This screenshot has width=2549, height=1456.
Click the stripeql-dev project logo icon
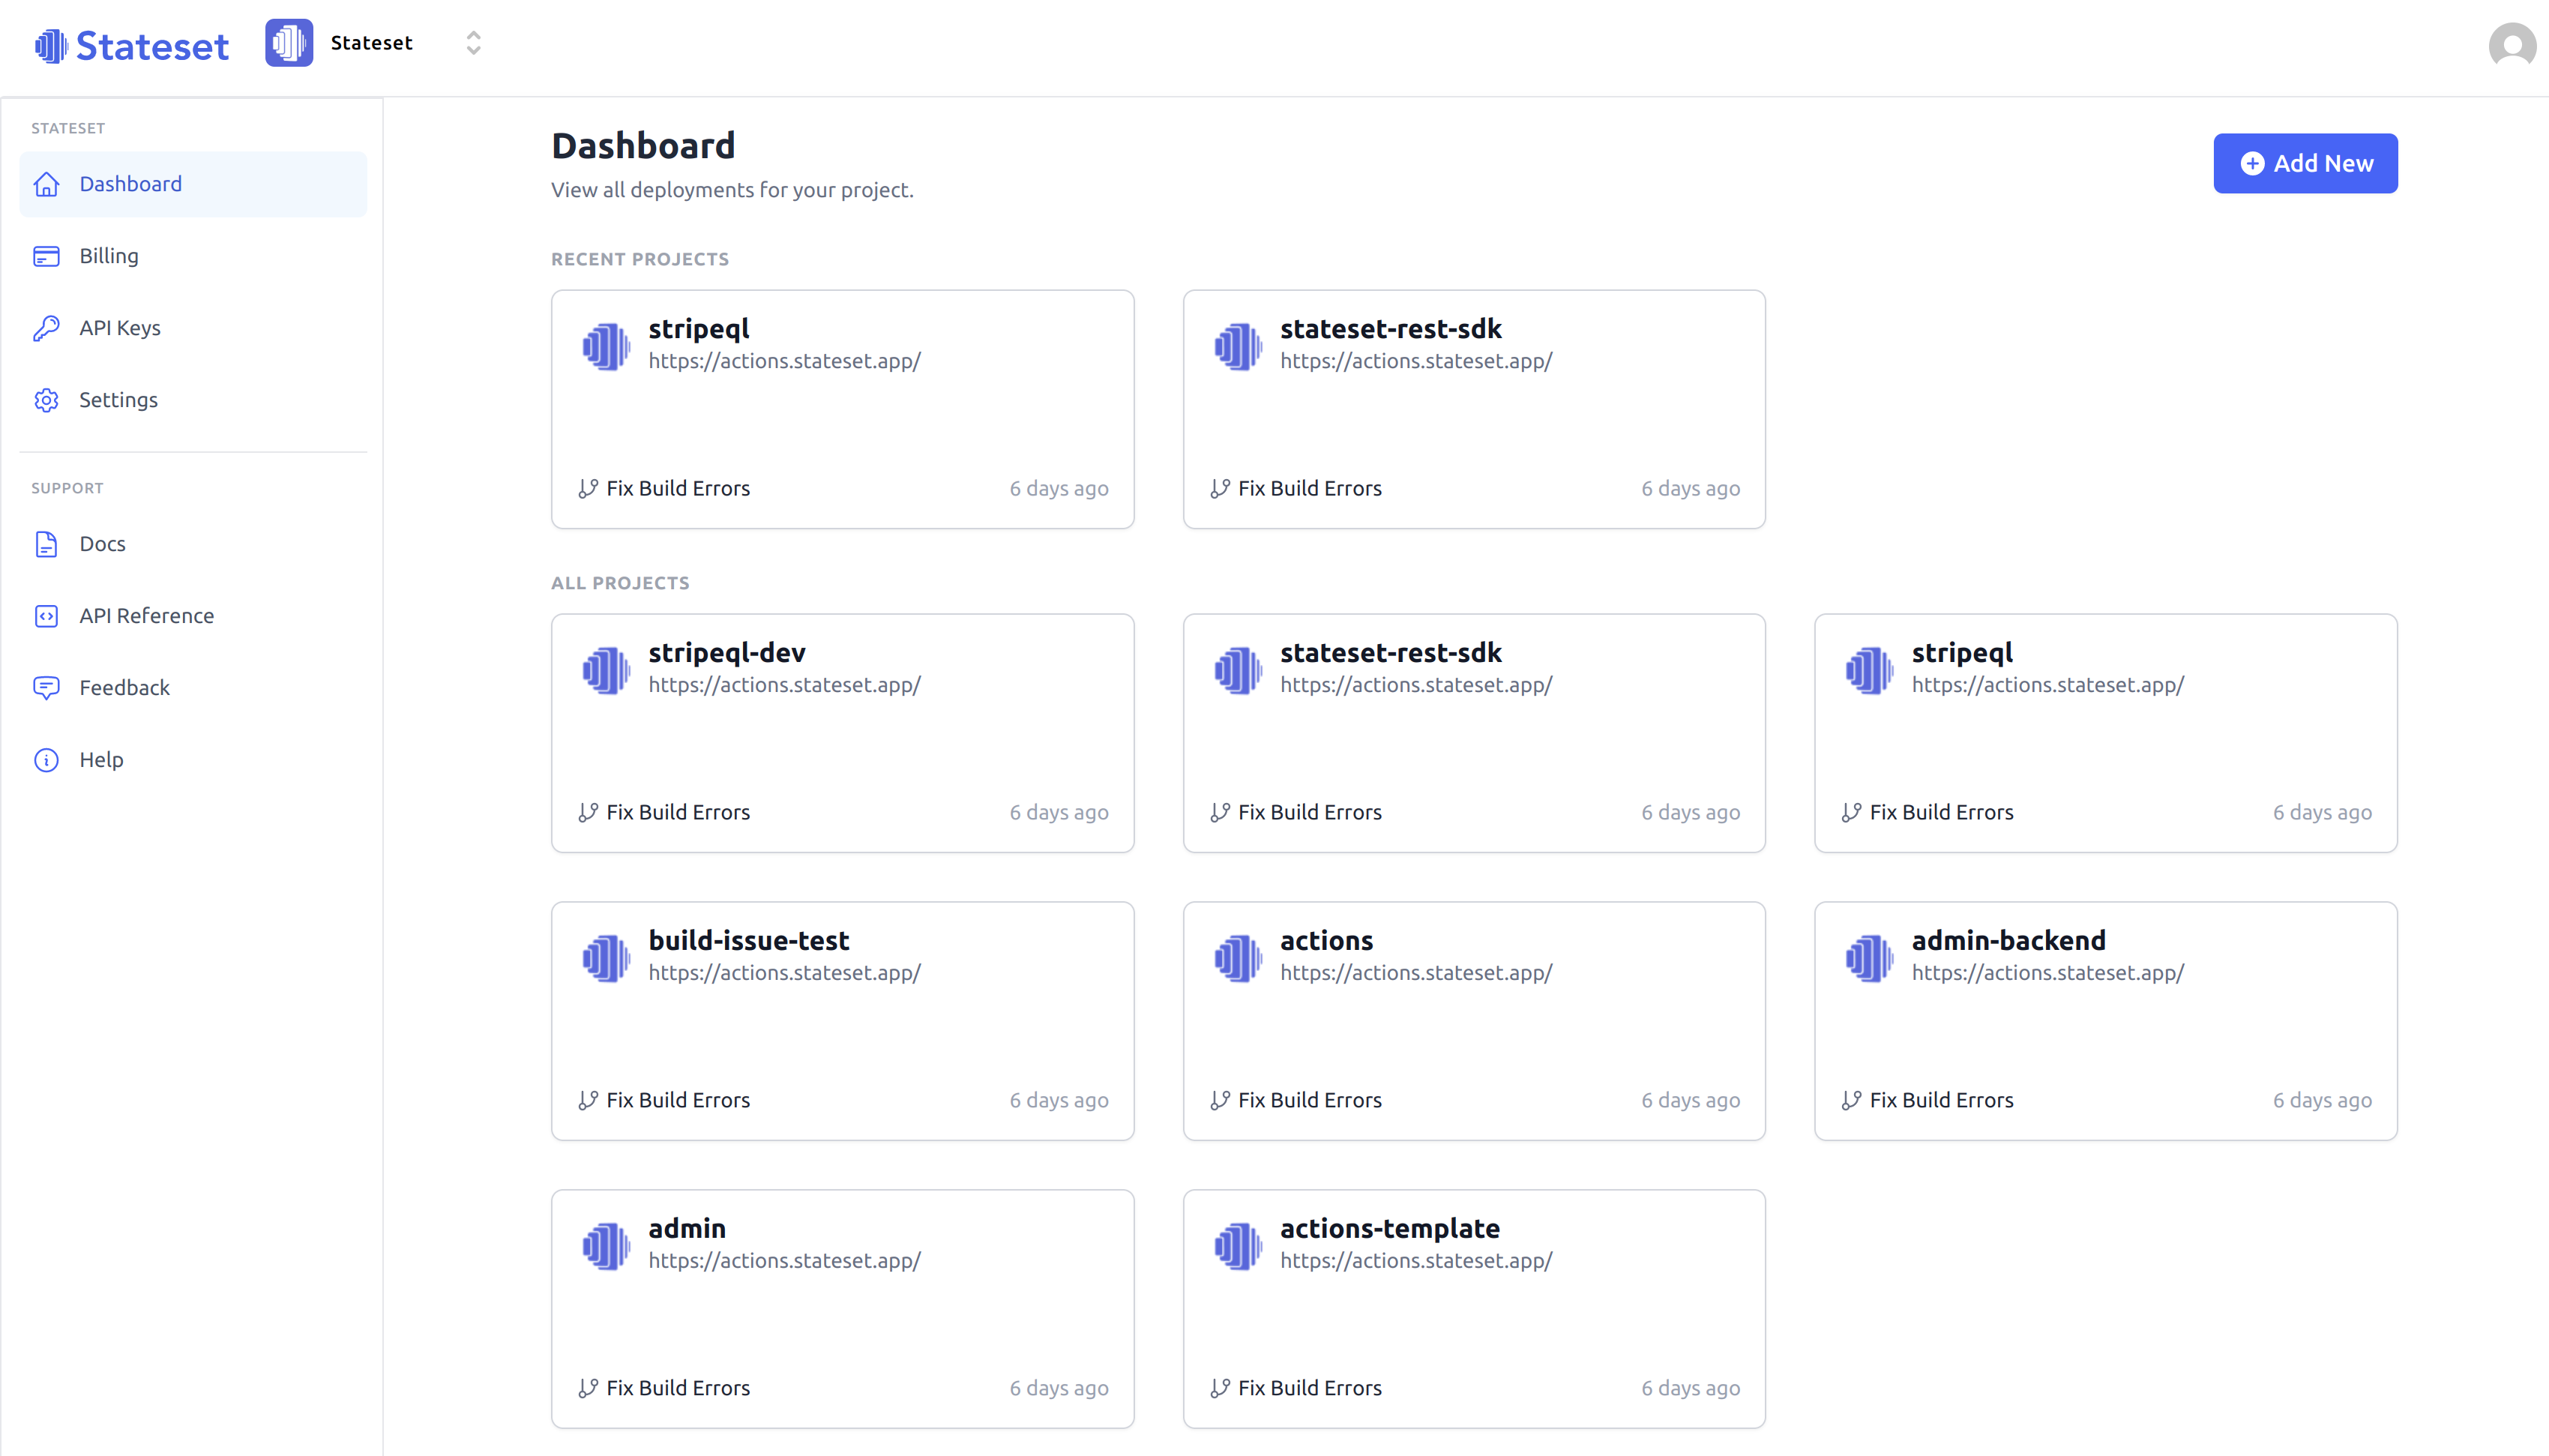[606, 670]
